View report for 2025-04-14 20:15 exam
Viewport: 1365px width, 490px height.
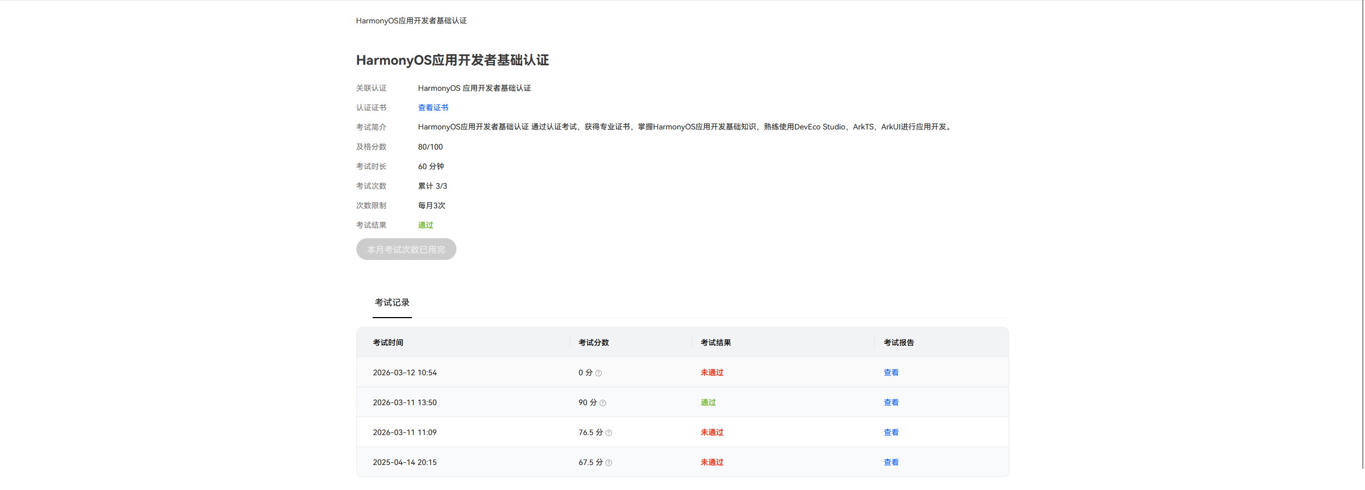(891, 462)
